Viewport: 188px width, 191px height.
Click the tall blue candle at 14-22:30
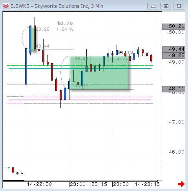click(x=26, y=66)
